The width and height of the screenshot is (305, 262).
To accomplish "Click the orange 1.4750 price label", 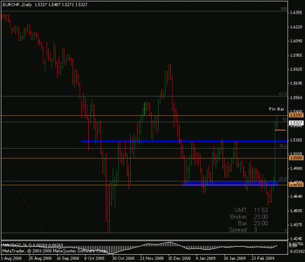I will click(x=296, y=185).
